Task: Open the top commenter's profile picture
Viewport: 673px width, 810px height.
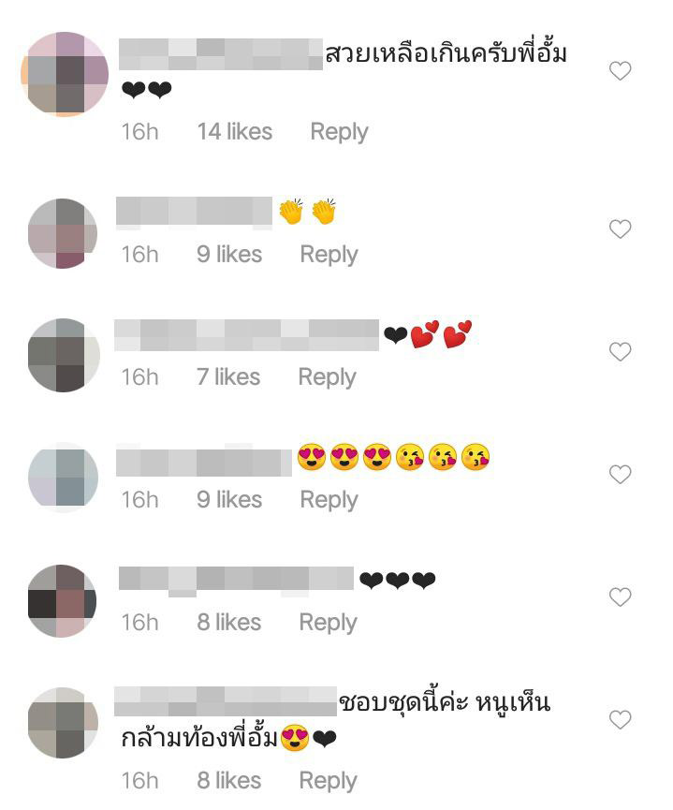Action: 65,74
